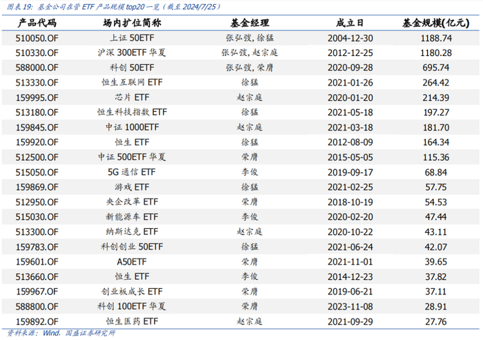The height and width of the screenshot is (340, 483).
Task: Click the 成立日 column header
Action: [x=350, y=23]
